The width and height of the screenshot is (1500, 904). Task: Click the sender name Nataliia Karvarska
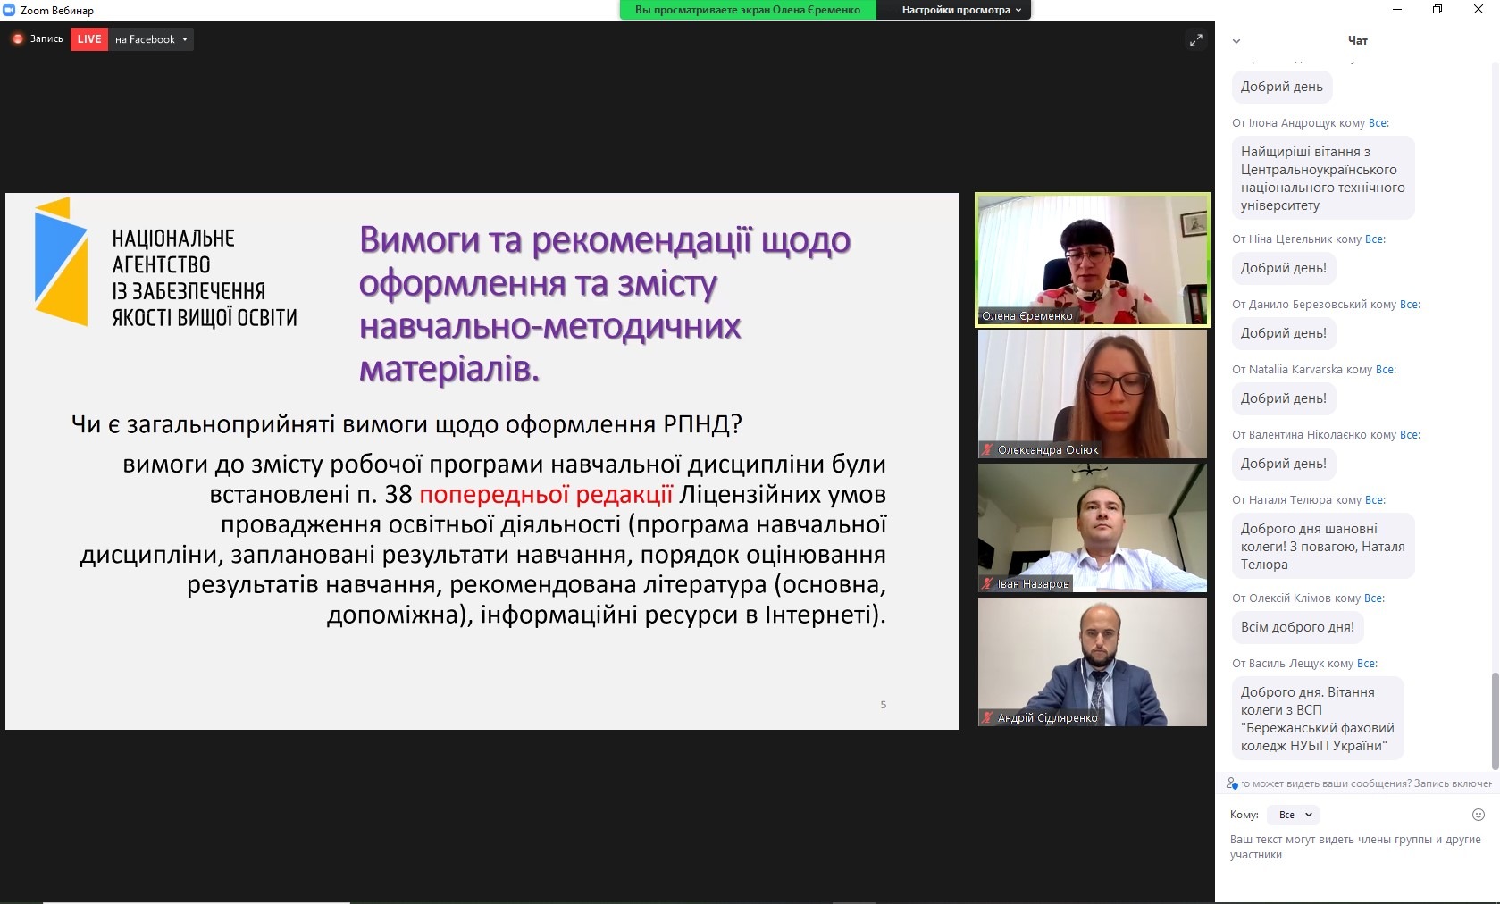(x=1295, y=370)
